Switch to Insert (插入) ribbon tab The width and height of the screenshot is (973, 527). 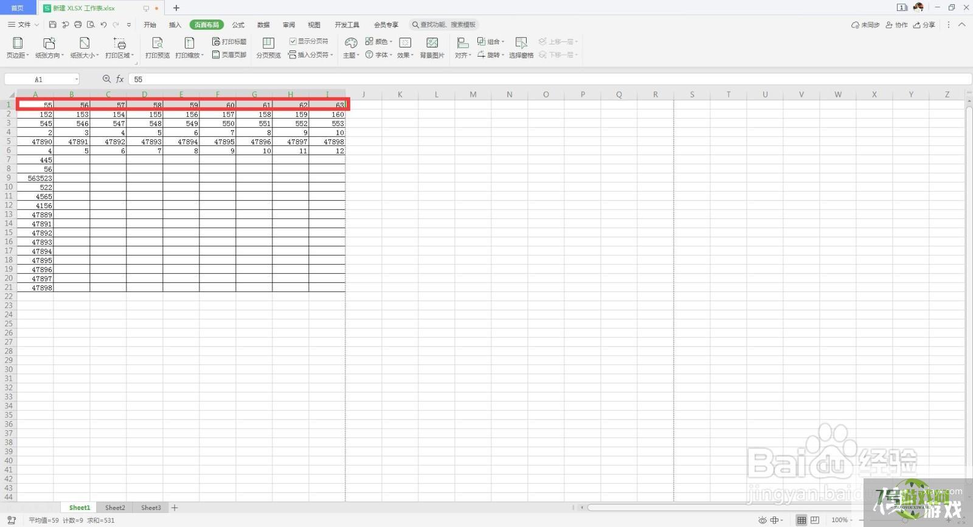175,25
